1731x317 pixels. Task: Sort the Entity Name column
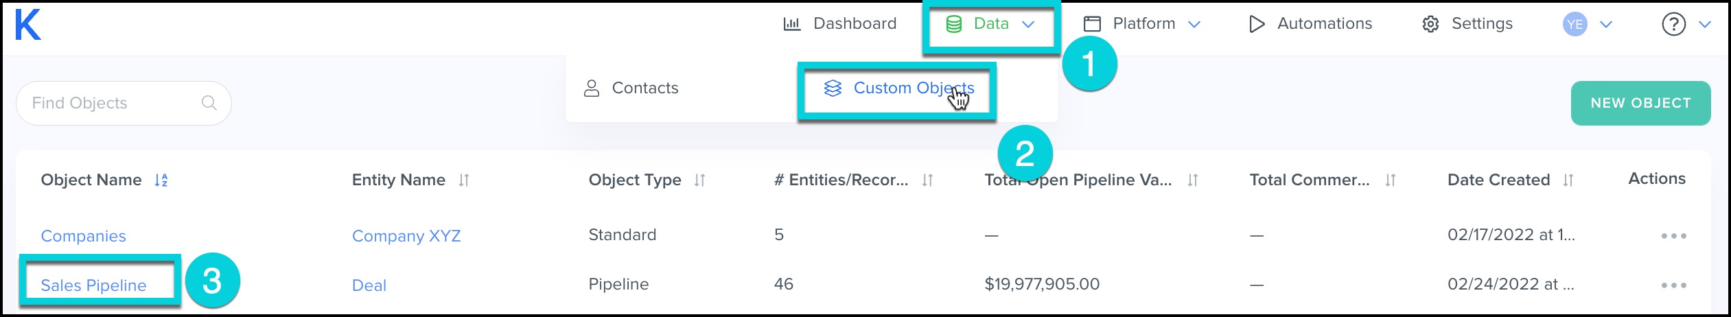coord(464,180)
